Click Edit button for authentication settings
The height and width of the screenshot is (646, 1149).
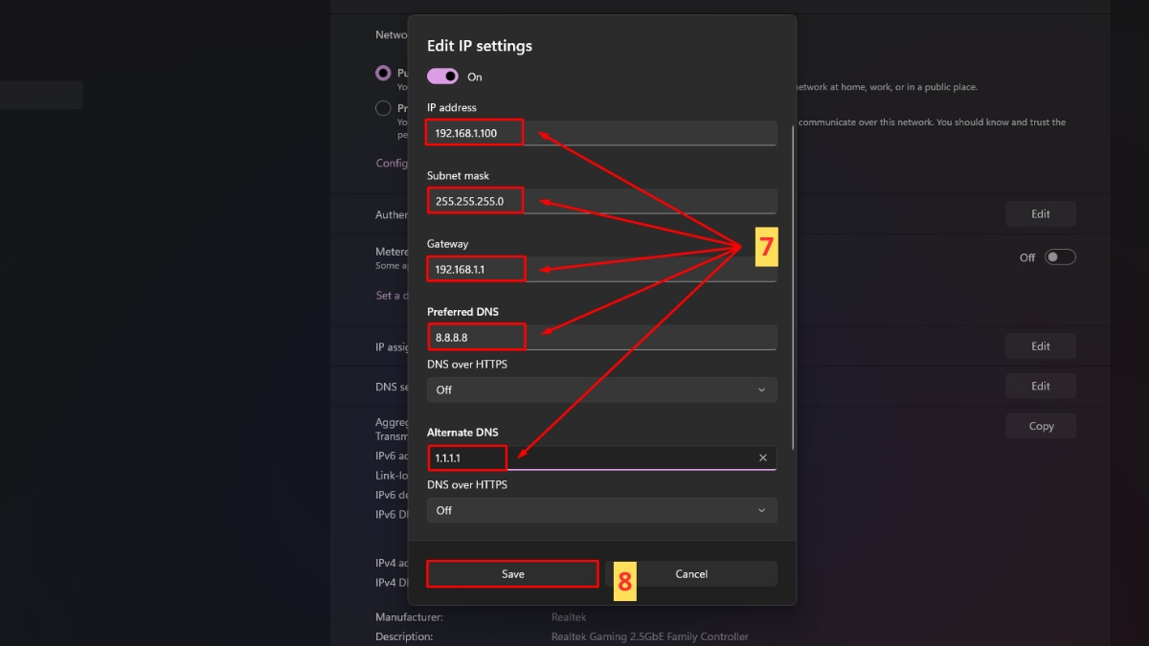pos(1041,214)
